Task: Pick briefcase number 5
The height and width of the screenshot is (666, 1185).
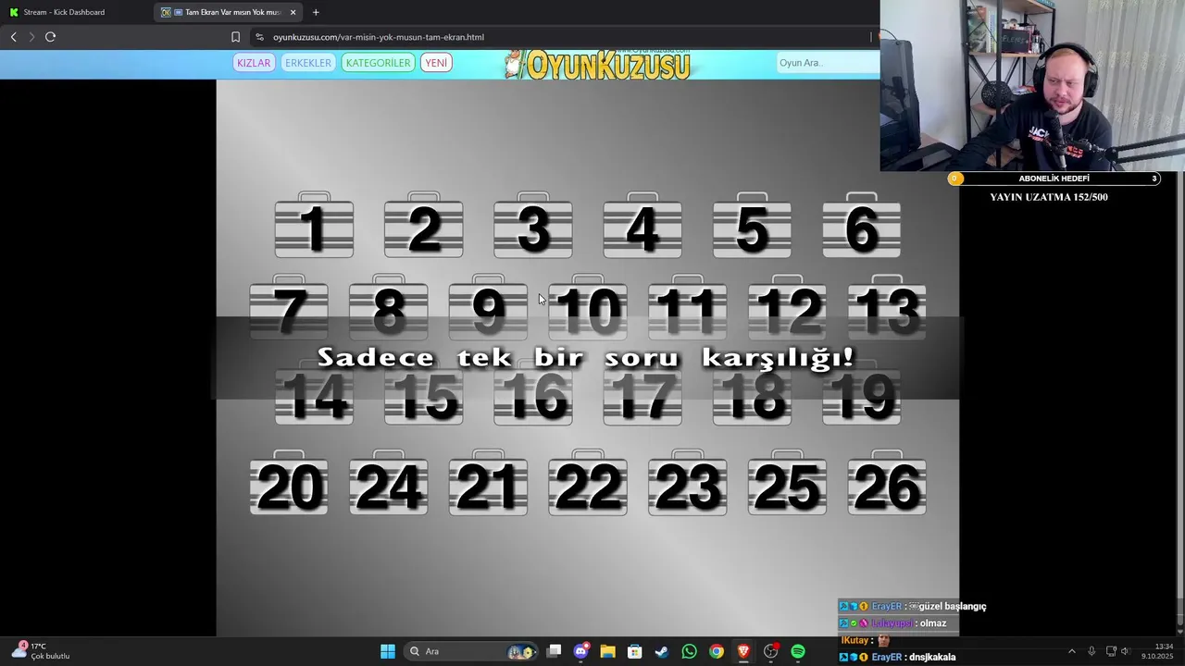Action: click(752, 226)
